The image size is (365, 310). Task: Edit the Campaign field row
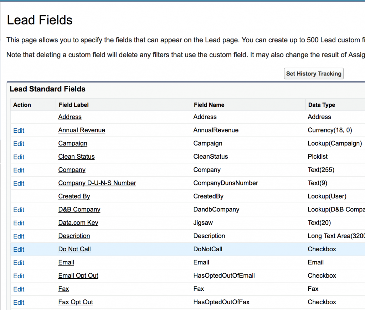pos(19,144)
